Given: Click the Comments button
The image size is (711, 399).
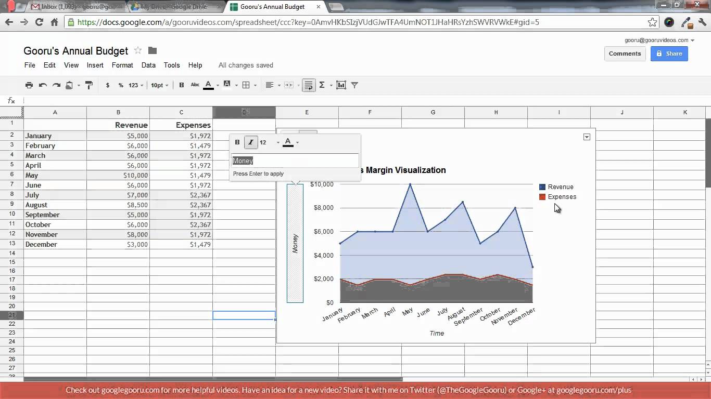Looking at the screenshot, I should (x=625, y=54).
